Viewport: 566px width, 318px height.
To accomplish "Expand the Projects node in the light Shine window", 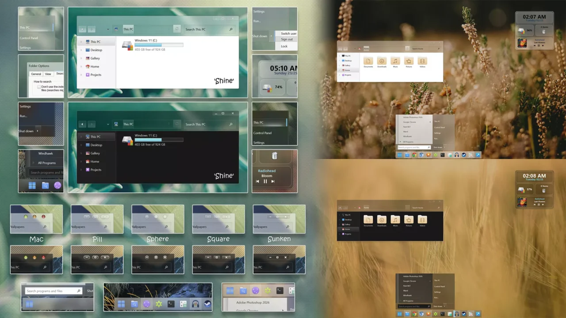I will point(81,75).
